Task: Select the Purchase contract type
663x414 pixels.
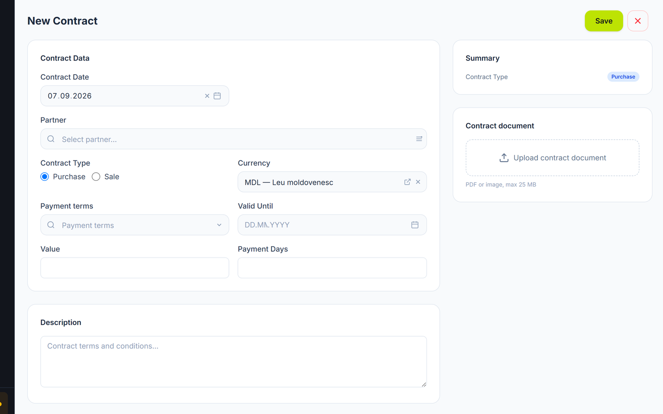Action: point(45,177)
